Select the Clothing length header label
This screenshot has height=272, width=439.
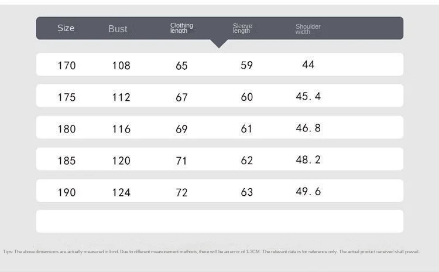click(181, 28)
